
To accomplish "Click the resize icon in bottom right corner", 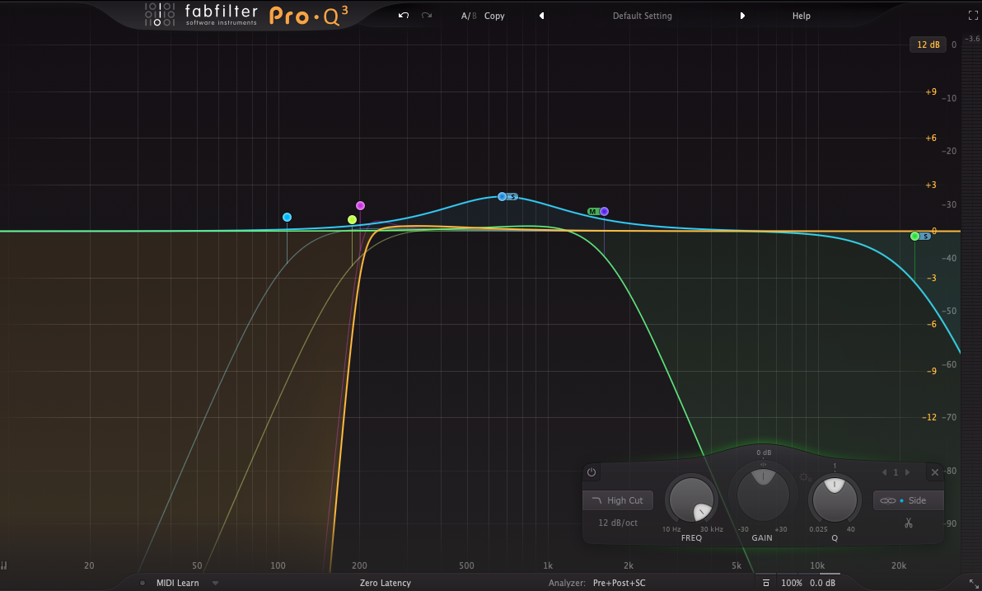I will [x=973, y=583].
